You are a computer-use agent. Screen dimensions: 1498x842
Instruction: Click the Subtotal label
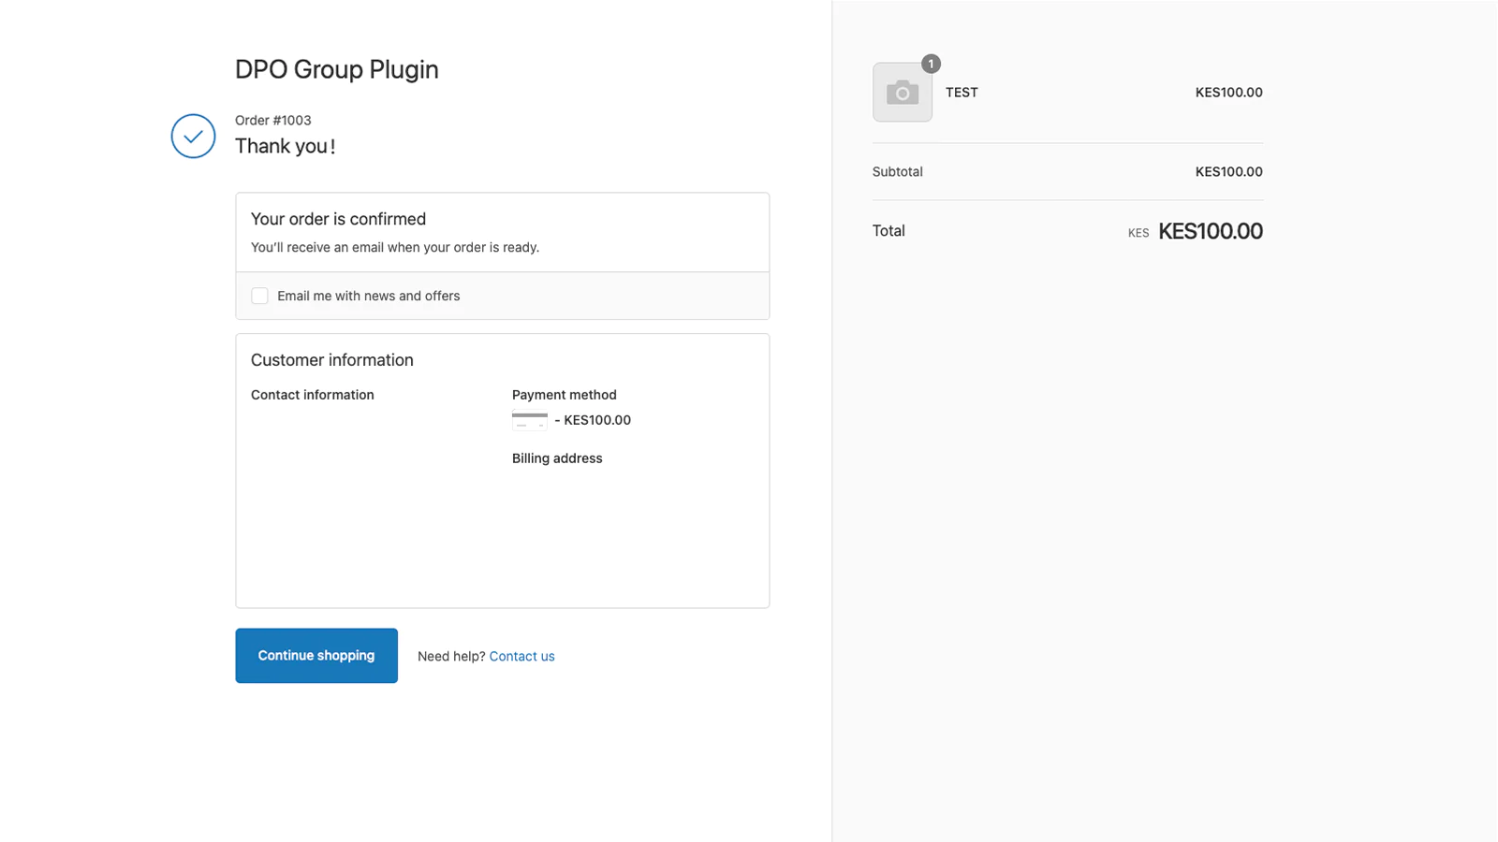(898, 172)
